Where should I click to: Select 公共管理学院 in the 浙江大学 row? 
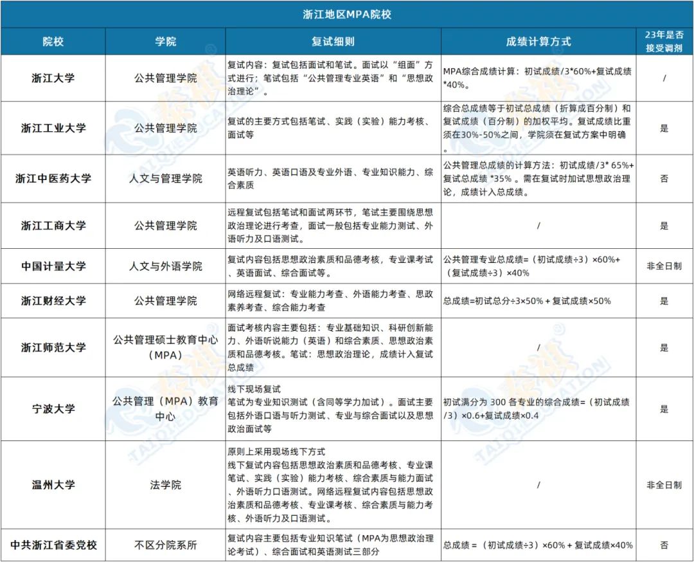coord(166,78)
